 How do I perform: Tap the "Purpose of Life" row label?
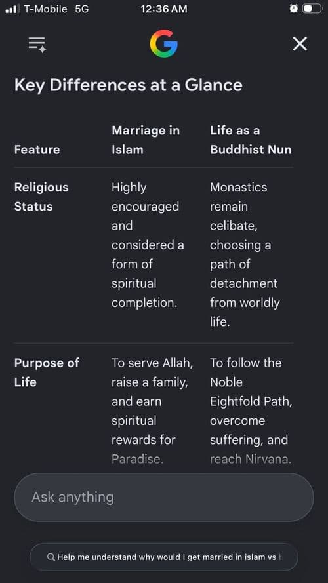click(47, 372)
